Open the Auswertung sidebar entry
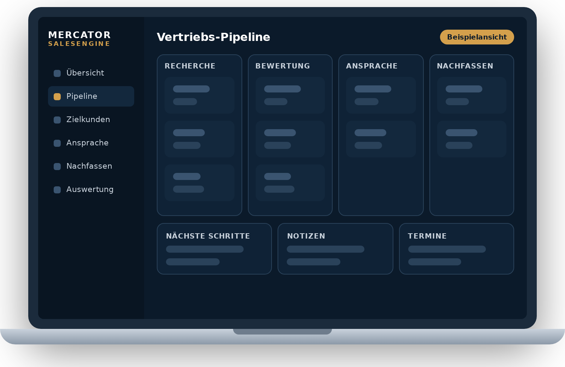The image size is (565, 367). pyautogui.click(x=91, y=189)
